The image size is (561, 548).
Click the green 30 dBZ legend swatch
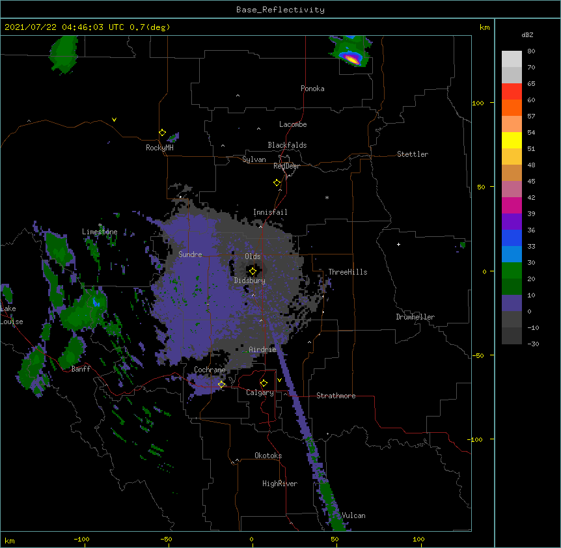click(512, 271)
